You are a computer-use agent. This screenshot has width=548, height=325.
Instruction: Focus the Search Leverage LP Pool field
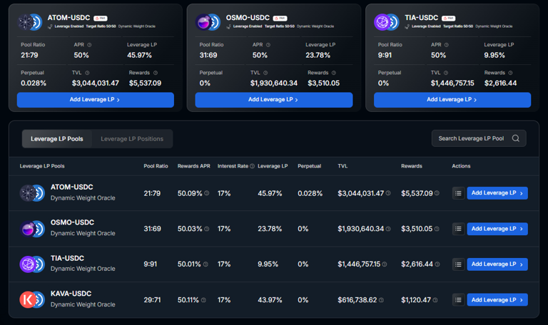(479, 138)
